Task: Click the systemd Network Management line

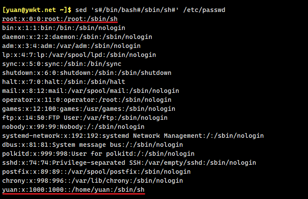Action: click(133, 136)
